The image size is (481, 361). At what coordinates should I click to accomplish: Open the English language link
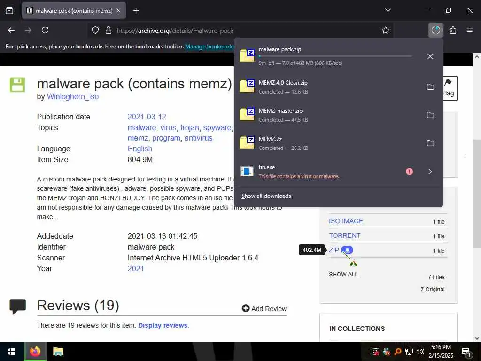pos(140,149)
